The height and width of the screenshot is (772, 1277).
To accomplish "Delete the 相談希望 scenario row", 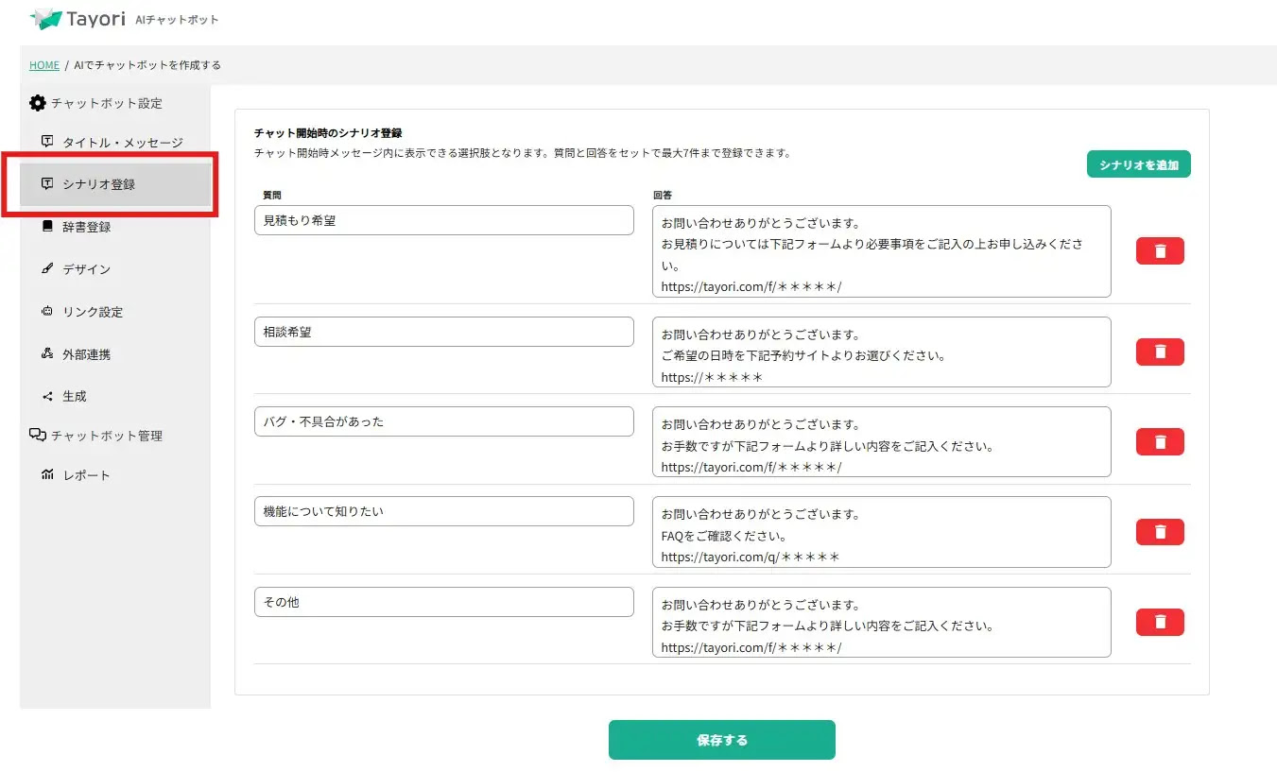I will [x=1160, y=352].
